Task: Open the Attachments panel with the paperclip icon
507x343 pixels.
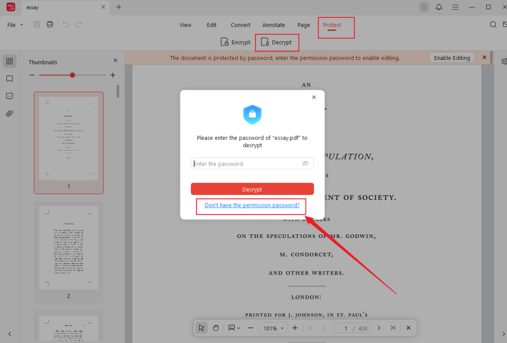Action: click(x=9, y=113)
